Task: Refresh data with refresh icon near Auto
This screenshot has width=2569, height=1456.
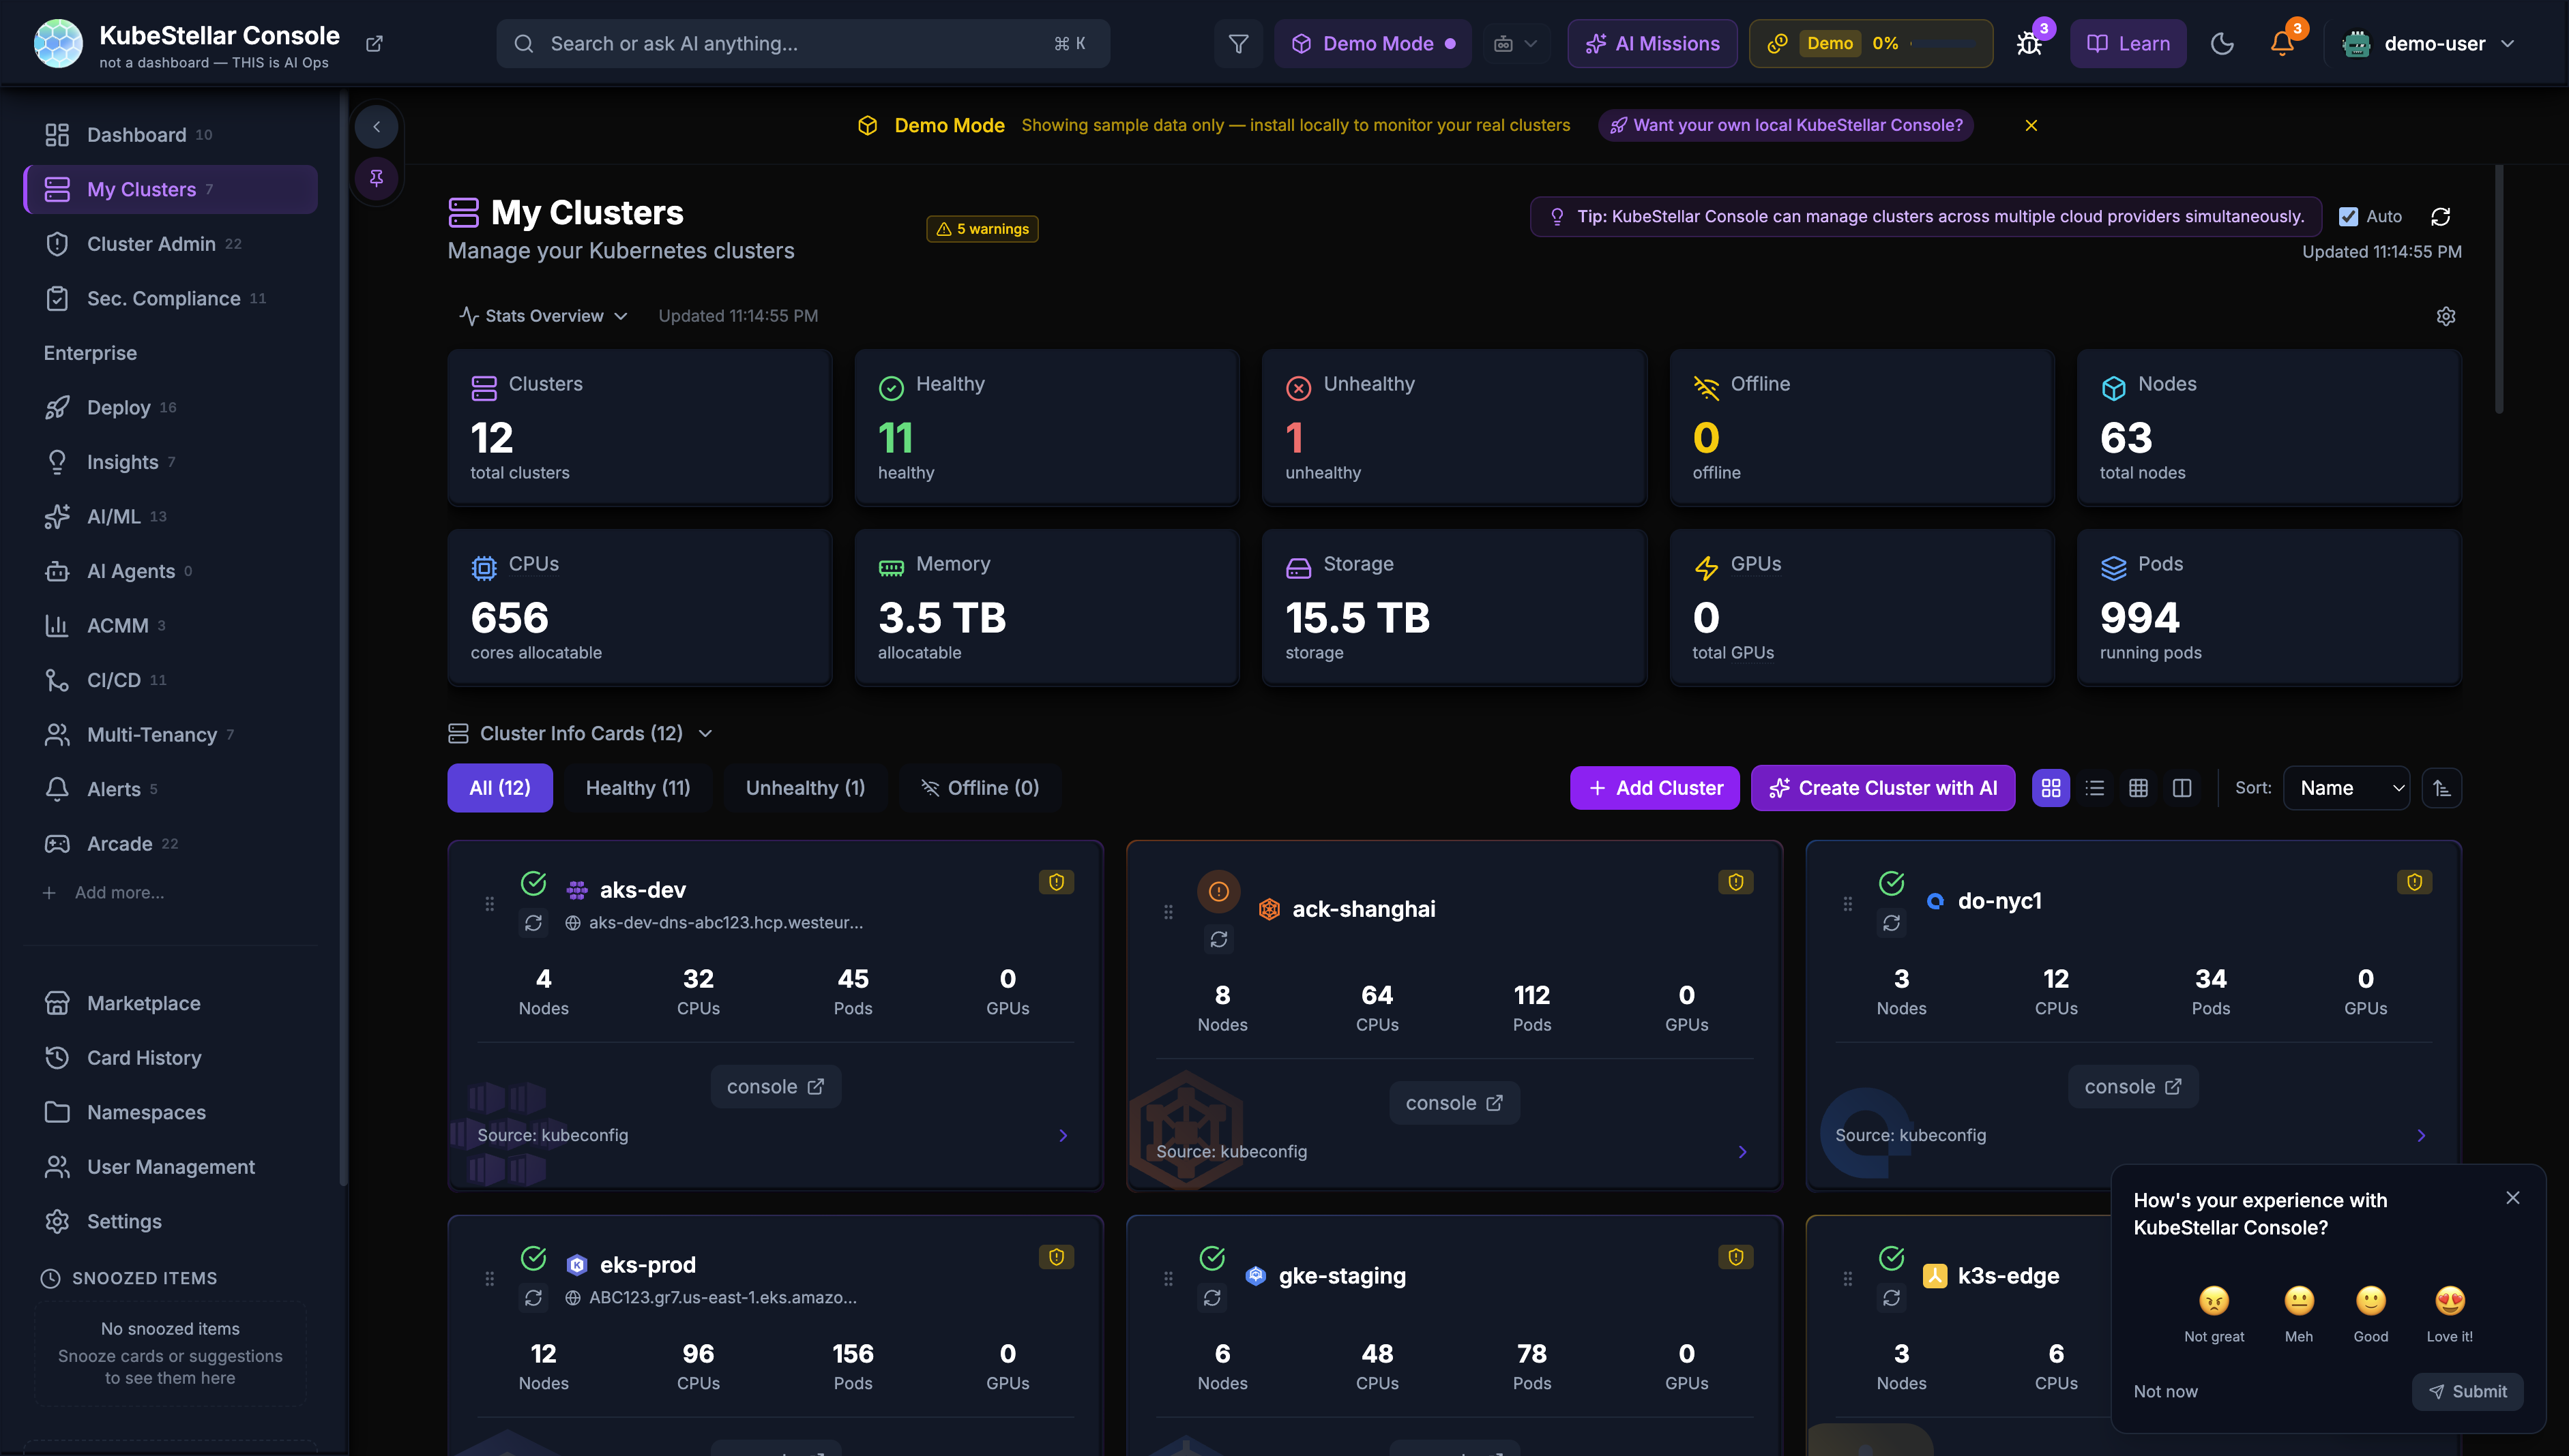Action: pyautogui.click(x=2441, y=217)
